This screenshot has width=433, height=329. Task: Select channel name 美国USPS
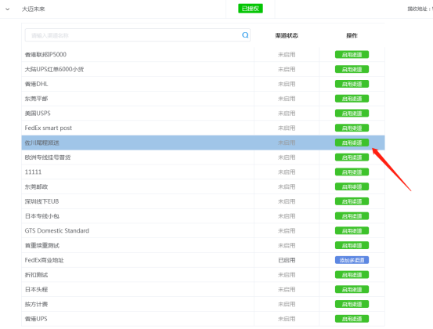tap(38, 114)
